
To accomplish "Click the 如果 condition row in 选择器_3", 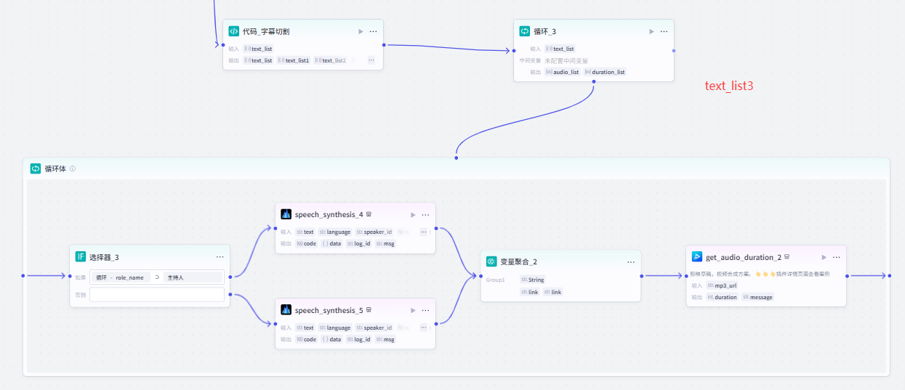I will [156, 277].
